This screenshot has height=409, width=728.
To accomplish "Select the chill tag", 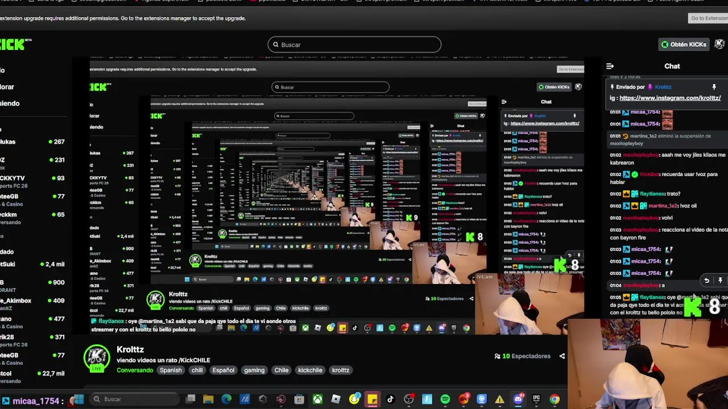I will 197,370.
